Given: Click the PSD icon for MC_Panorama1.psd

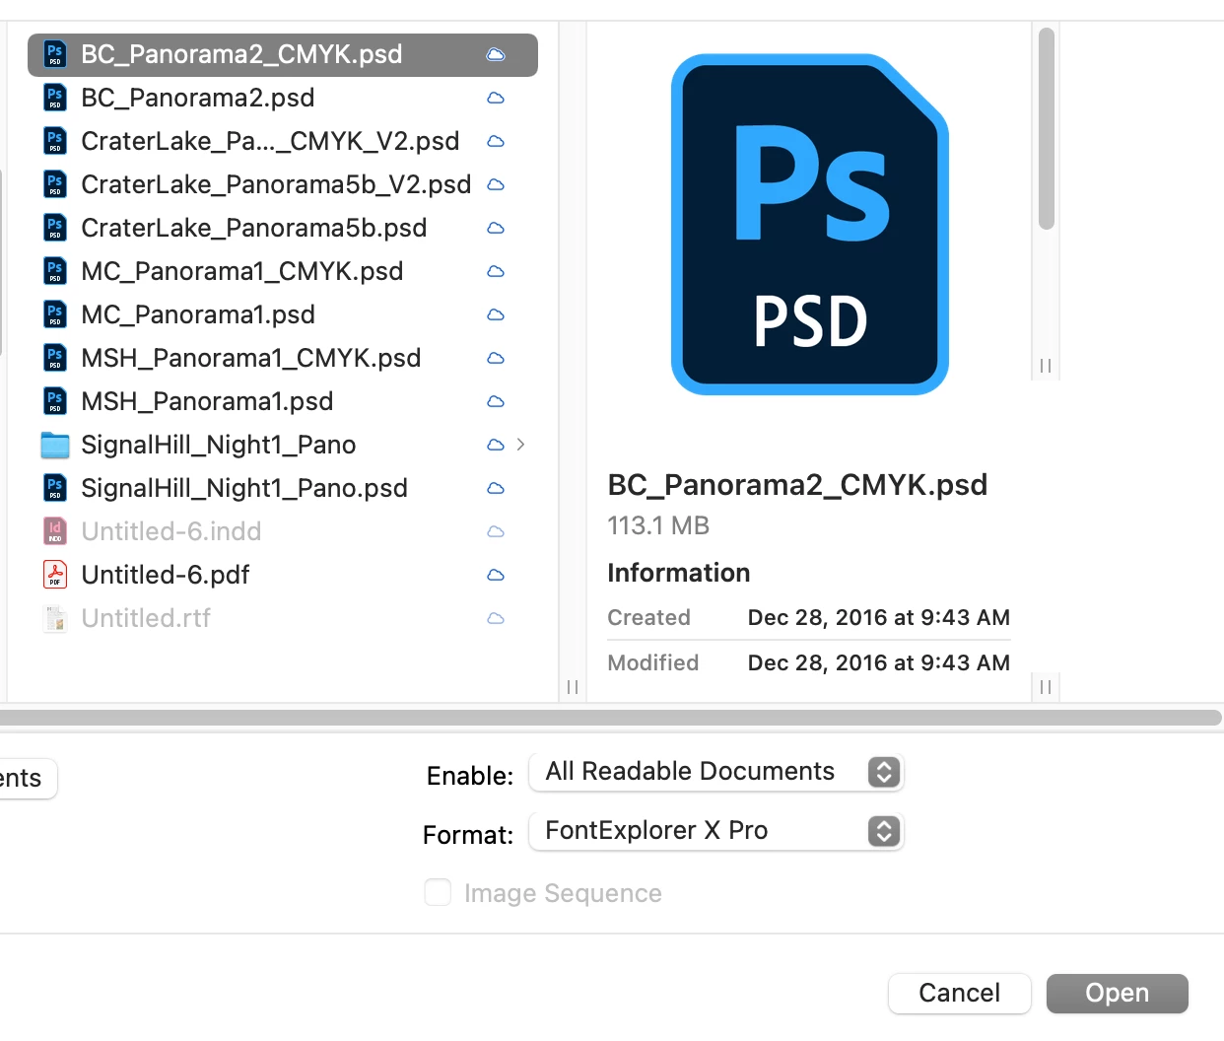Looking at the screenshot, I should 55,314.
